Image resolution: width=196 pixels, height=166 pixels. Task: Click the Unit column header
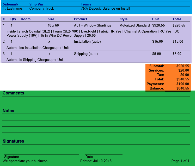coord(156,19)
